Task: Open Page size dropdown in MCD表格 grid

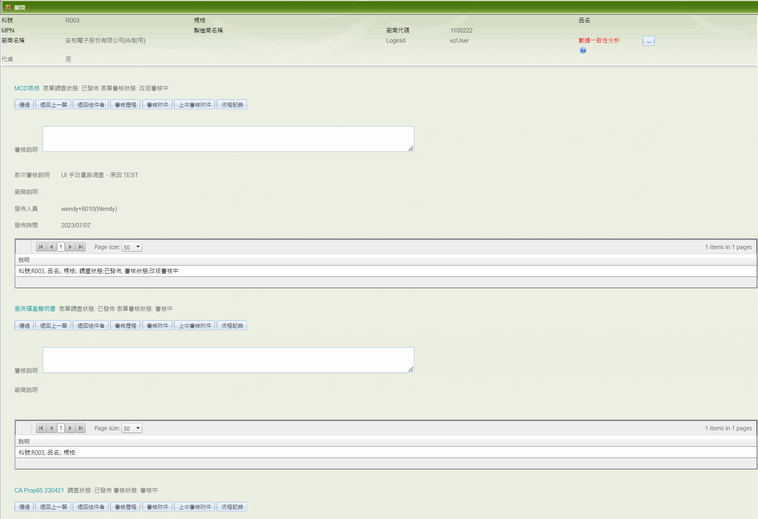Action: click(x=132, y=247)
